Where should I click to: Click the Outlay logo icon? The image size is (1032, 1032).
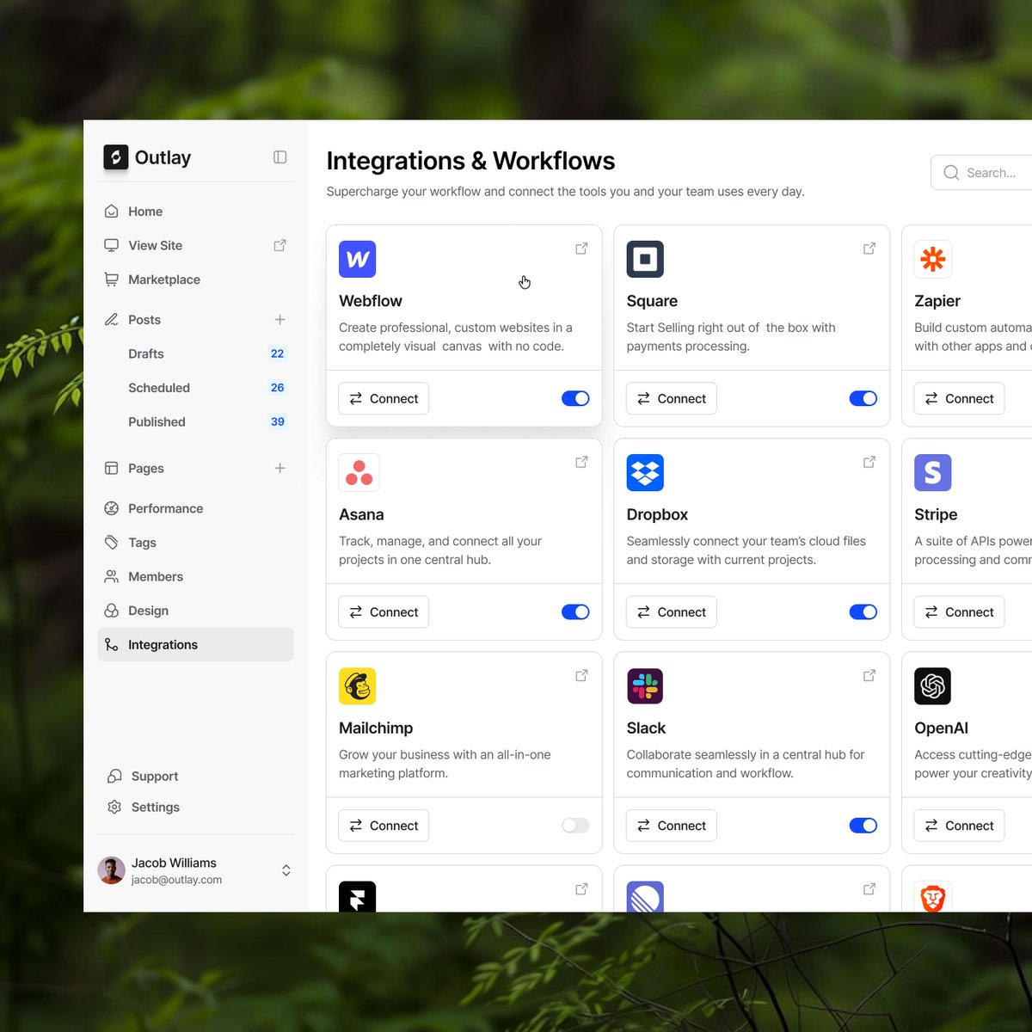(115, 157)
